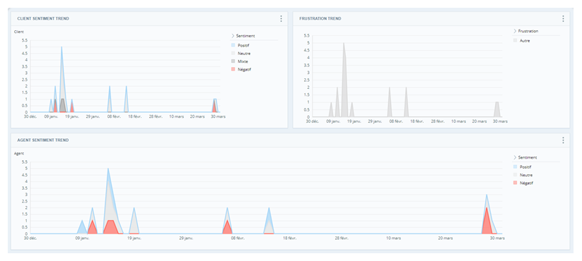Toggle Négatif series in Agent chart legend
Viewport: 582px width, 261px height.
[523, 183]
